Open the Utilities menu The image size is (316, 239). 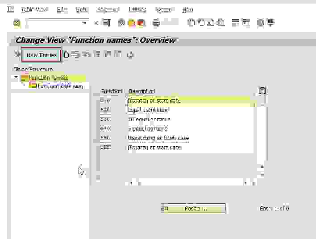(137, 9)
